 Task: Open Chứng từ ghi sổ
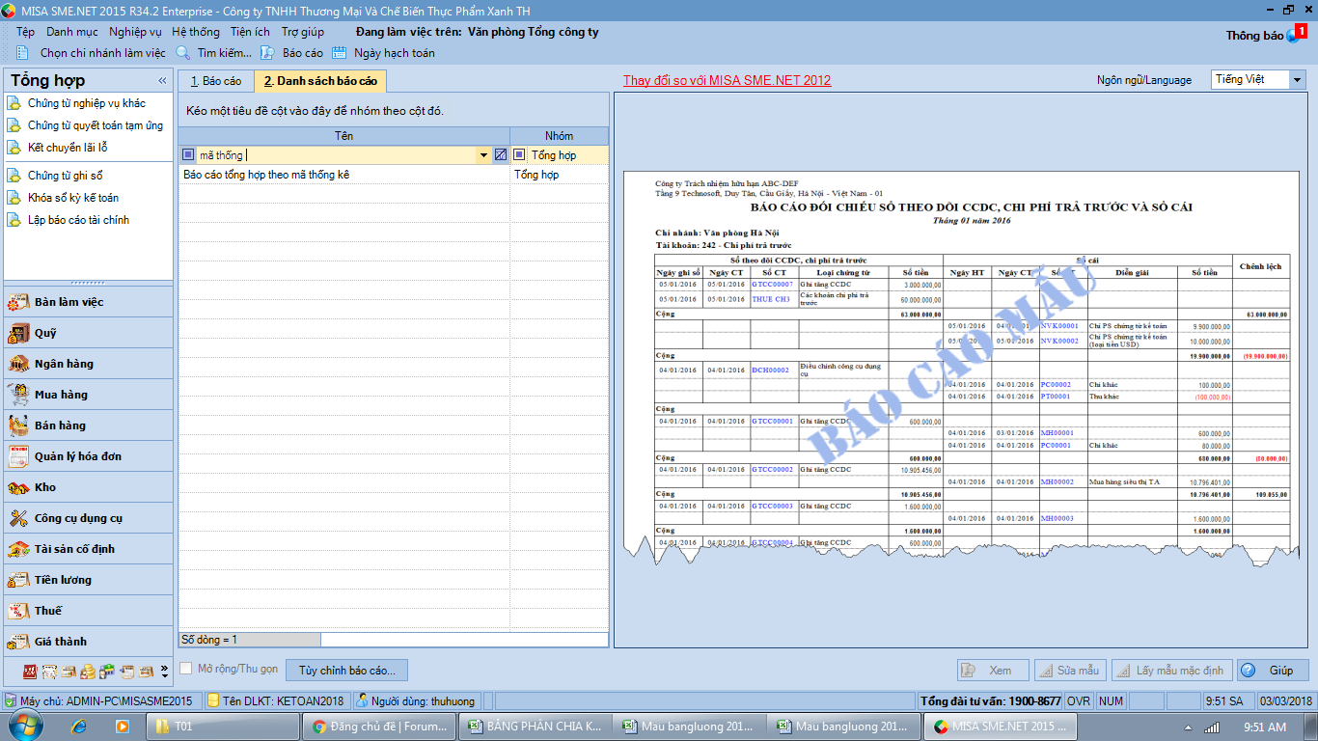point(65,176)
